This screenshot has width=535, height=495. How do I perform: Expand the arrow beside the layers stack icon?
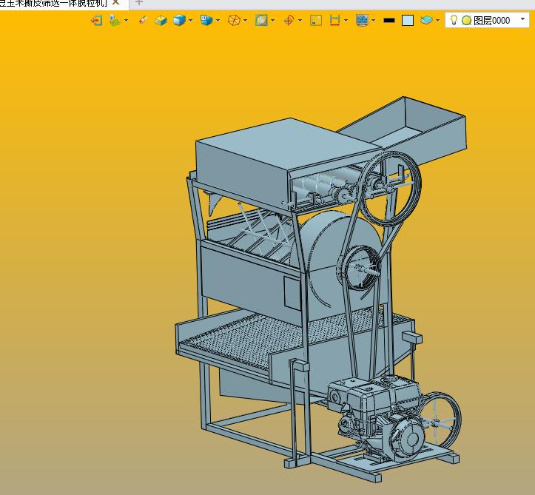437,21
